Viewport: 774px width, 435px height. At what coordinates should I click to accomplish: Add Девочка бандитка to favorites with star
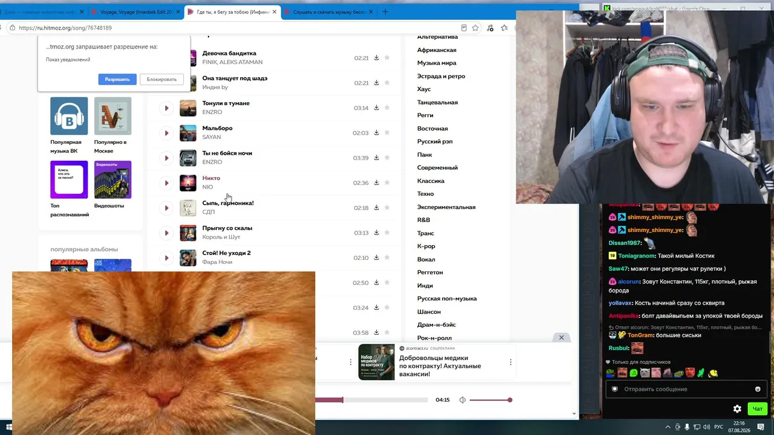click(387, 58)
